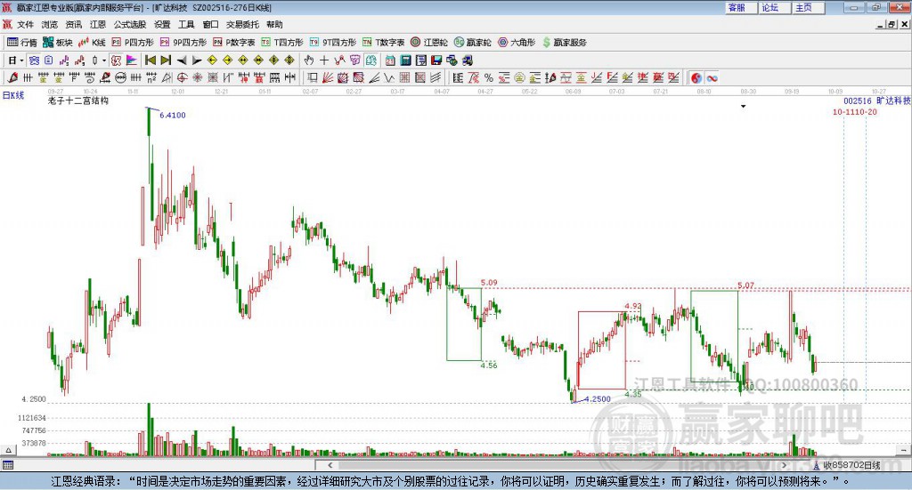
Task: Open the calculator icon
Action: tap(405, 60)
